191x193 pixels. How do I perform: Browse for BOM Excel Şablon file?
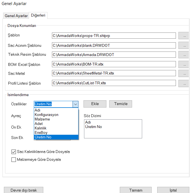pos(184,64)
